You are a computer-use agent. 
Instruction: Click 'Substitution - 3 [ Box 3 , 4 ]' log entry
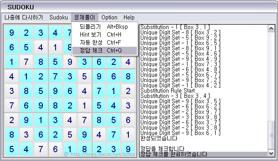(175, 96)
